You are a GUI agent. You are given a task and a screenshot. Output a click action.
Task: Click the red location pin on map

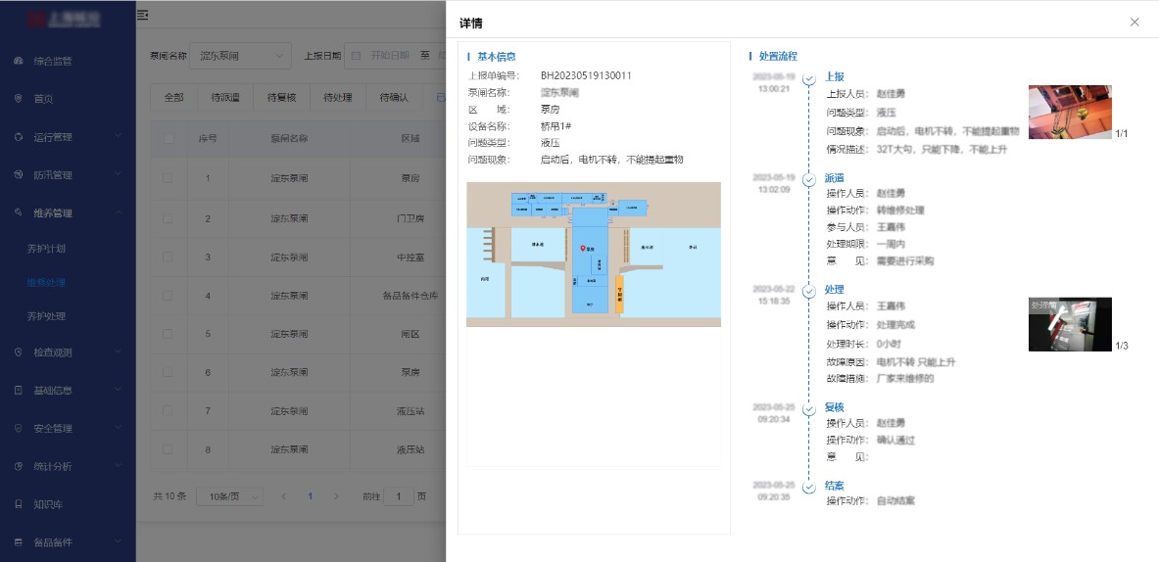pos(584,251)
